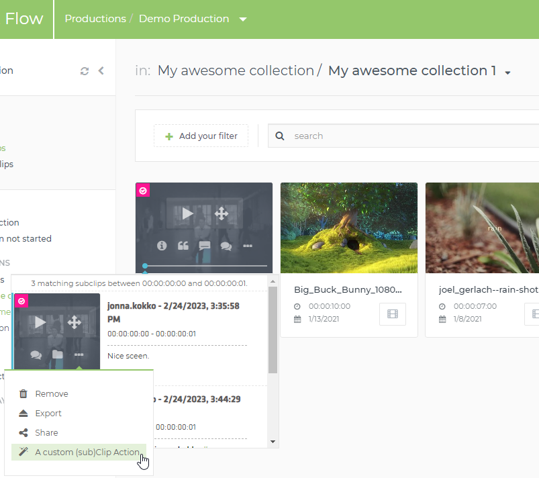Open the comment icon on first clip

[205, 246]
